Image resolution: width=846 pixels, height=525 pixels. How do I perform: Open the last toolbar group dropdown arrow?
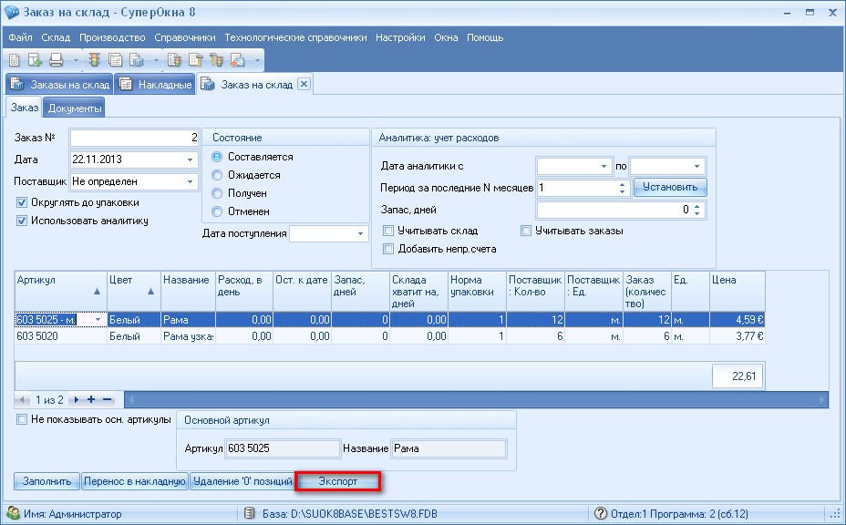click(257, 60)
